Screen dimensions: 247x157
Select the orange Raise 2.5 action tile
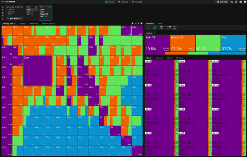(183, 44)
